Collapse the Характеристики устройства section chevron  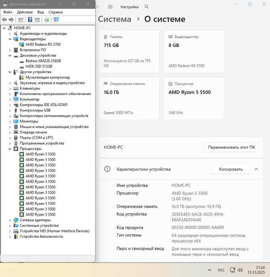pos(256,169)
